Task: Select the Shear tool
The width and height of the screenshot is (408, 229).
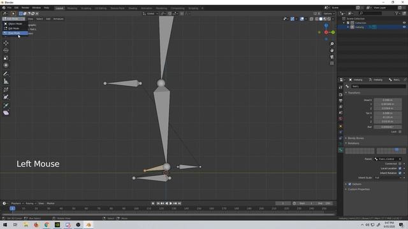Action: (6, 113)
